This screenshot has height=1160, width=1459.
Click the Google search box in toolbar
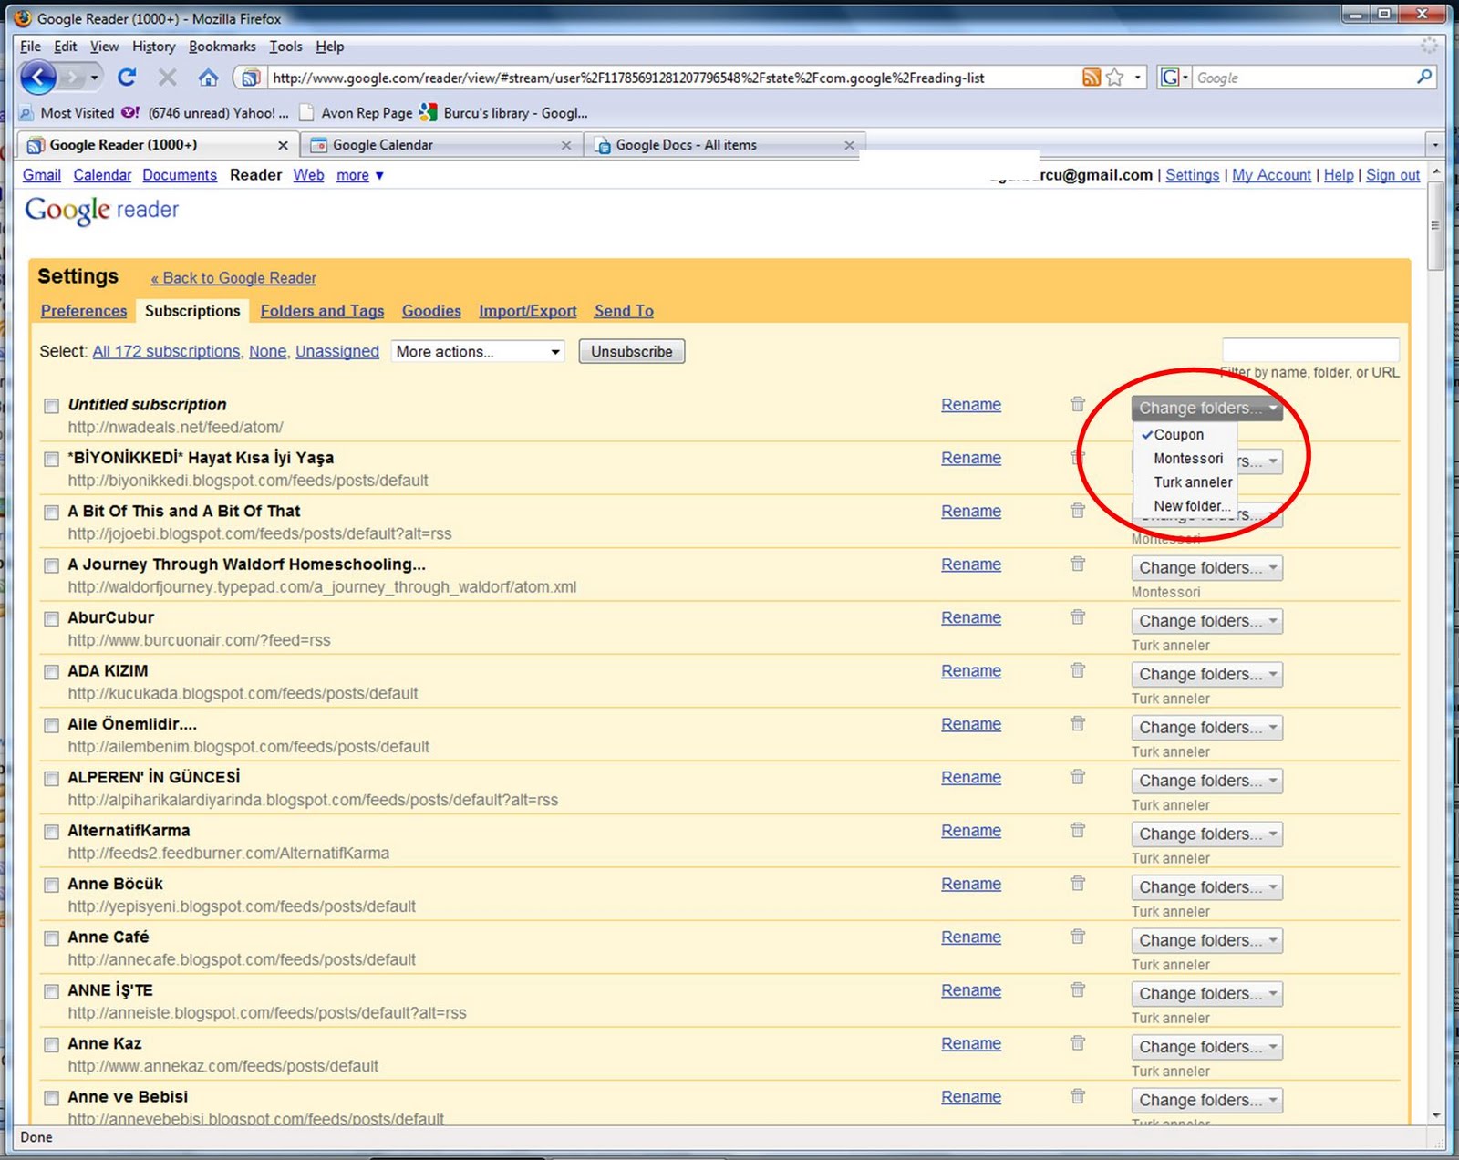1302,78
